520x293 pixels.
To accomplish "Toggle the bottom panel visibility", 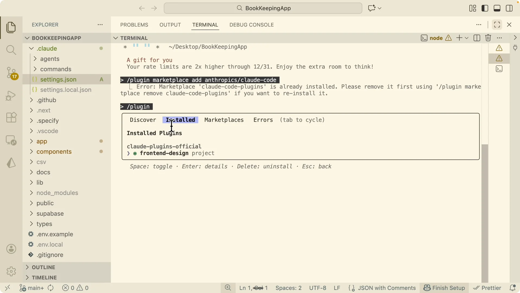I will [497, 8].
